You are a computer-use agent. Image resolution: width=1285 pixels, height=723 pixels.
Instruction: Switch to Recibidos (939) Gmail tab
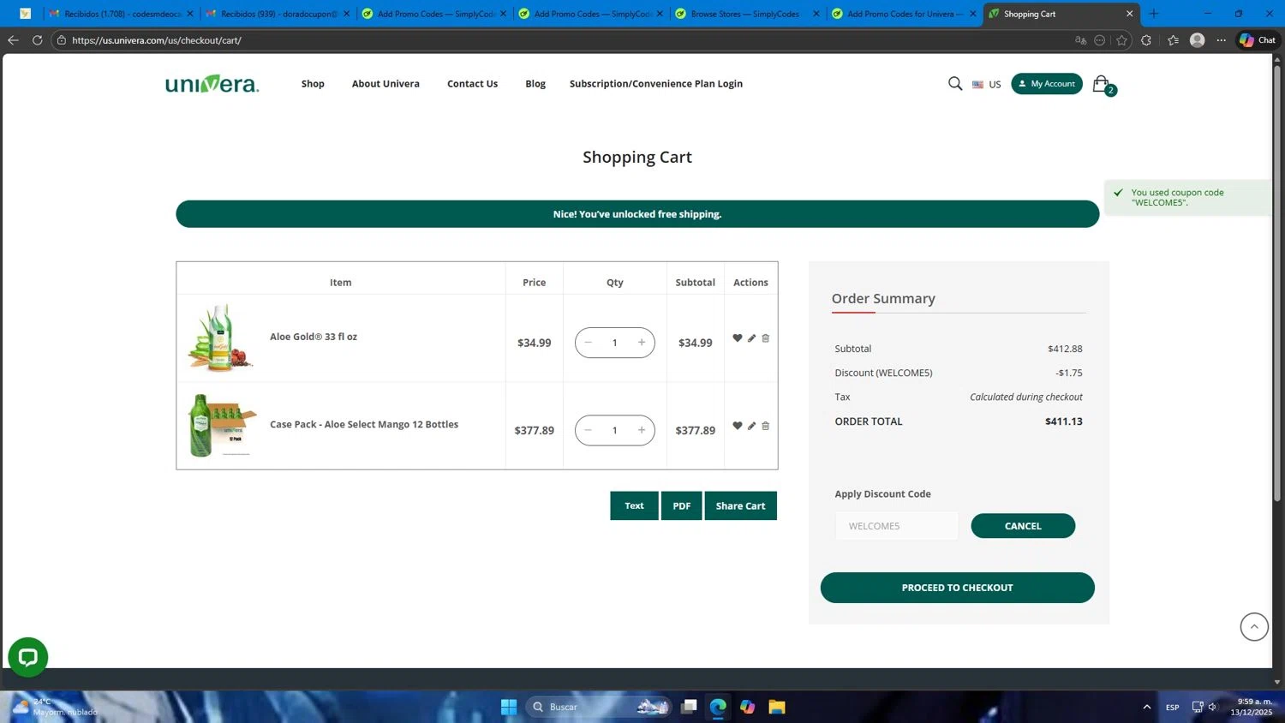coord(278,14)
